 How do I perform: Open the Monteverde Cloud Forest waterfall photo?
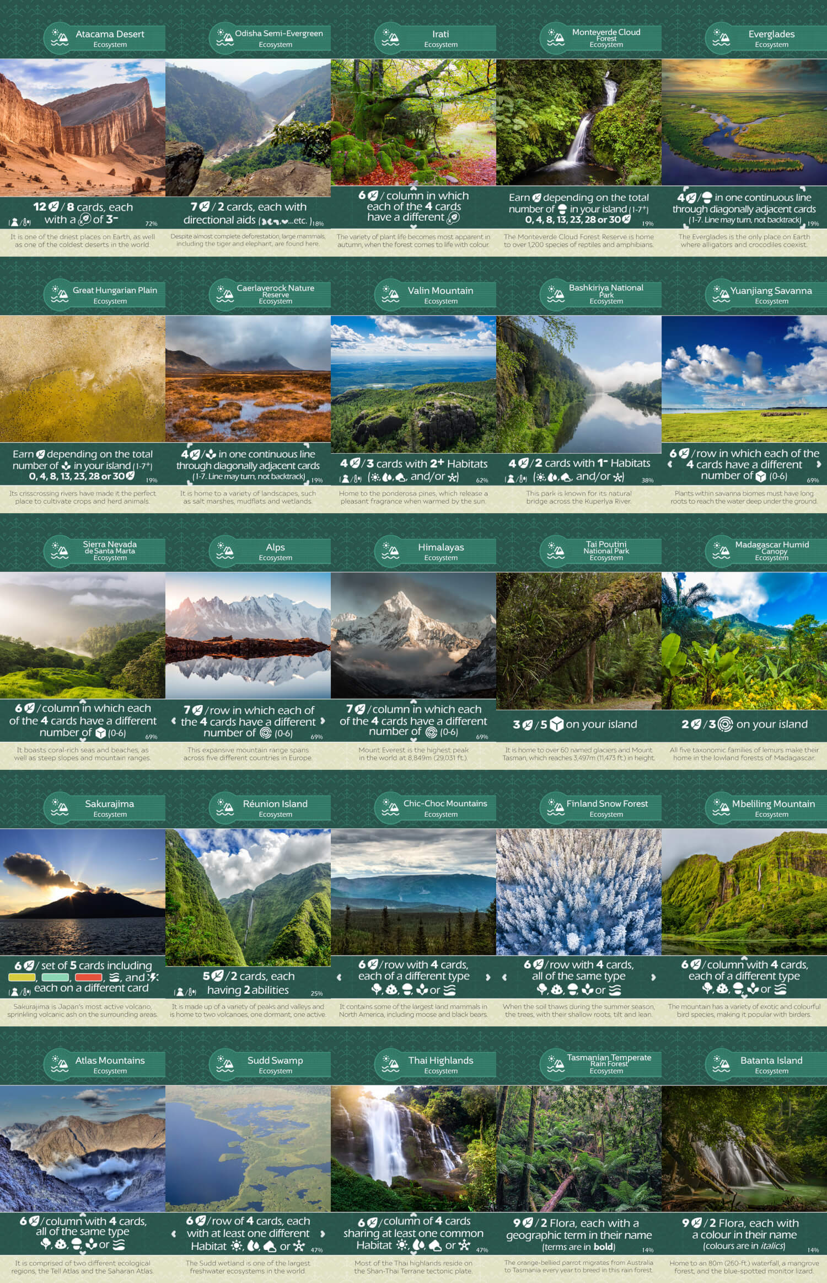tap(578, 122)
